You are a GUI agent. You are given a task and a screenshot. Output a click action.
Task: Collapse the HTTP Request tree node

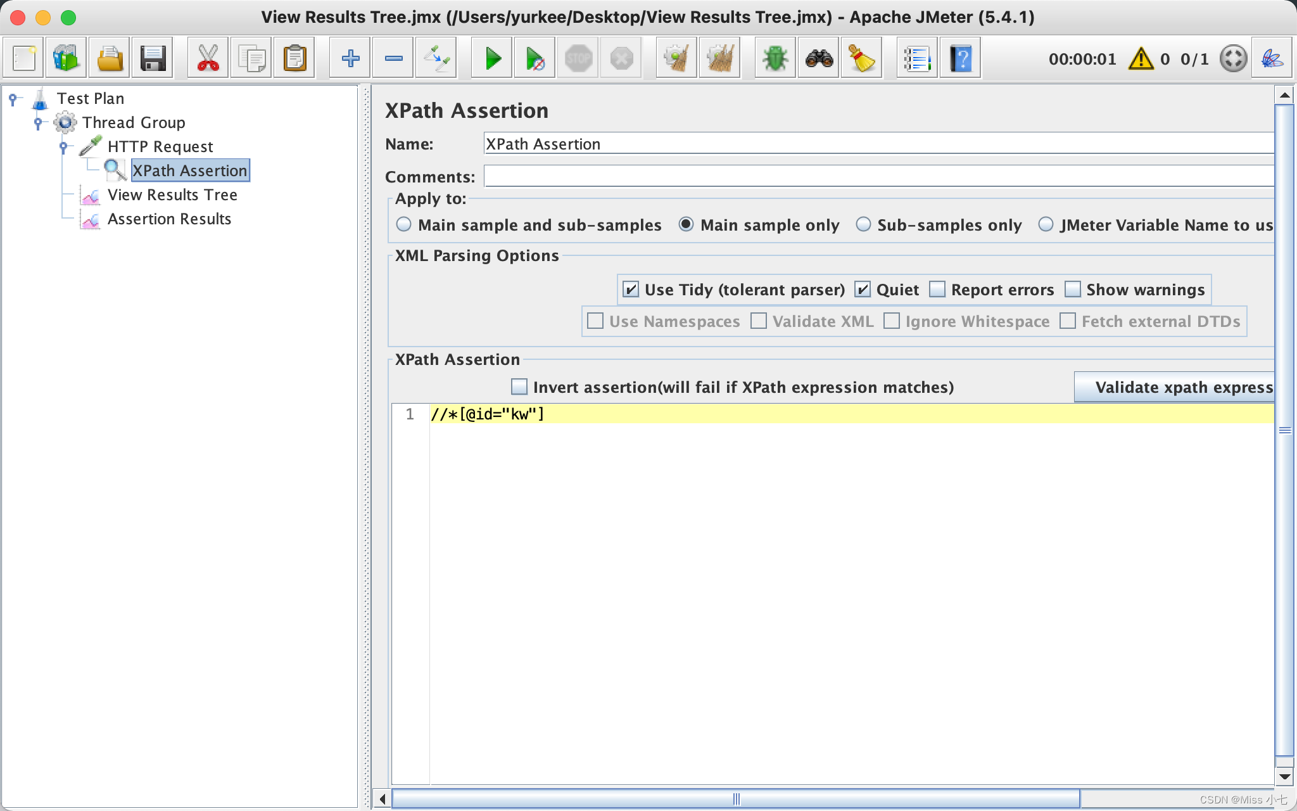point(63,146)
